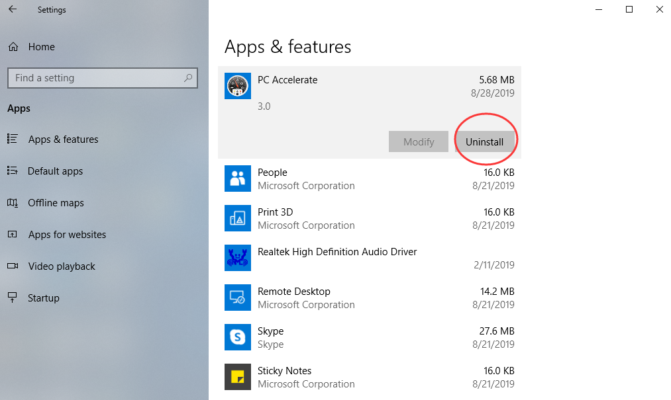Click the grayed Modify button
The width and height of the screenshot is (671, 400).
coord(419,141)
